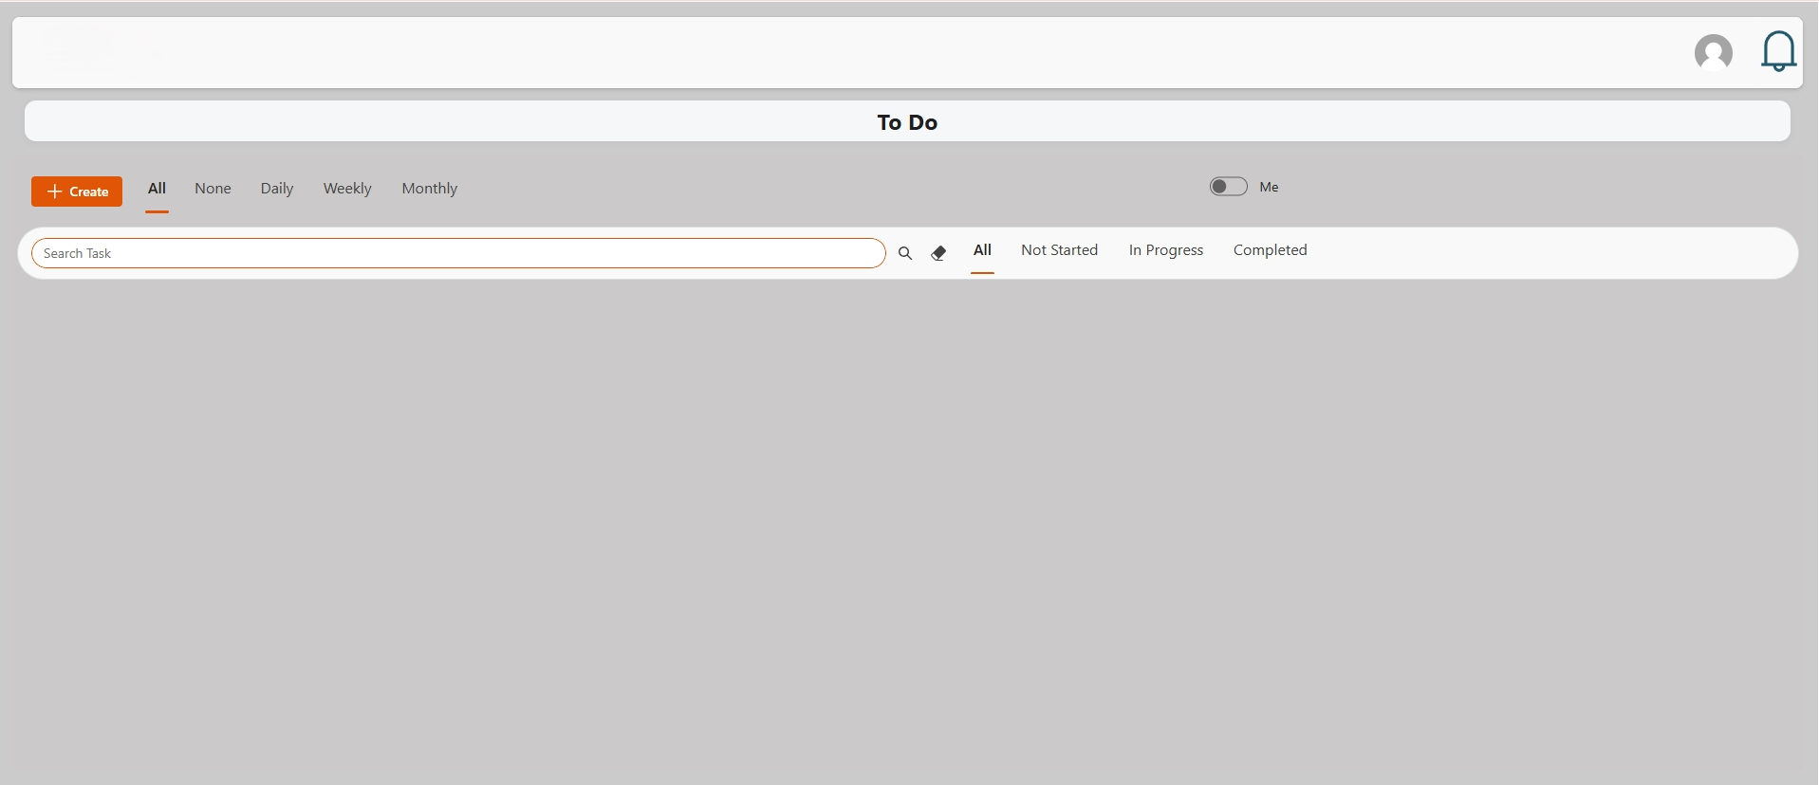The height and width of the screenshot is (785, 1819).
Task: Open the notifications bell
Action: (x=1778, y=51)
